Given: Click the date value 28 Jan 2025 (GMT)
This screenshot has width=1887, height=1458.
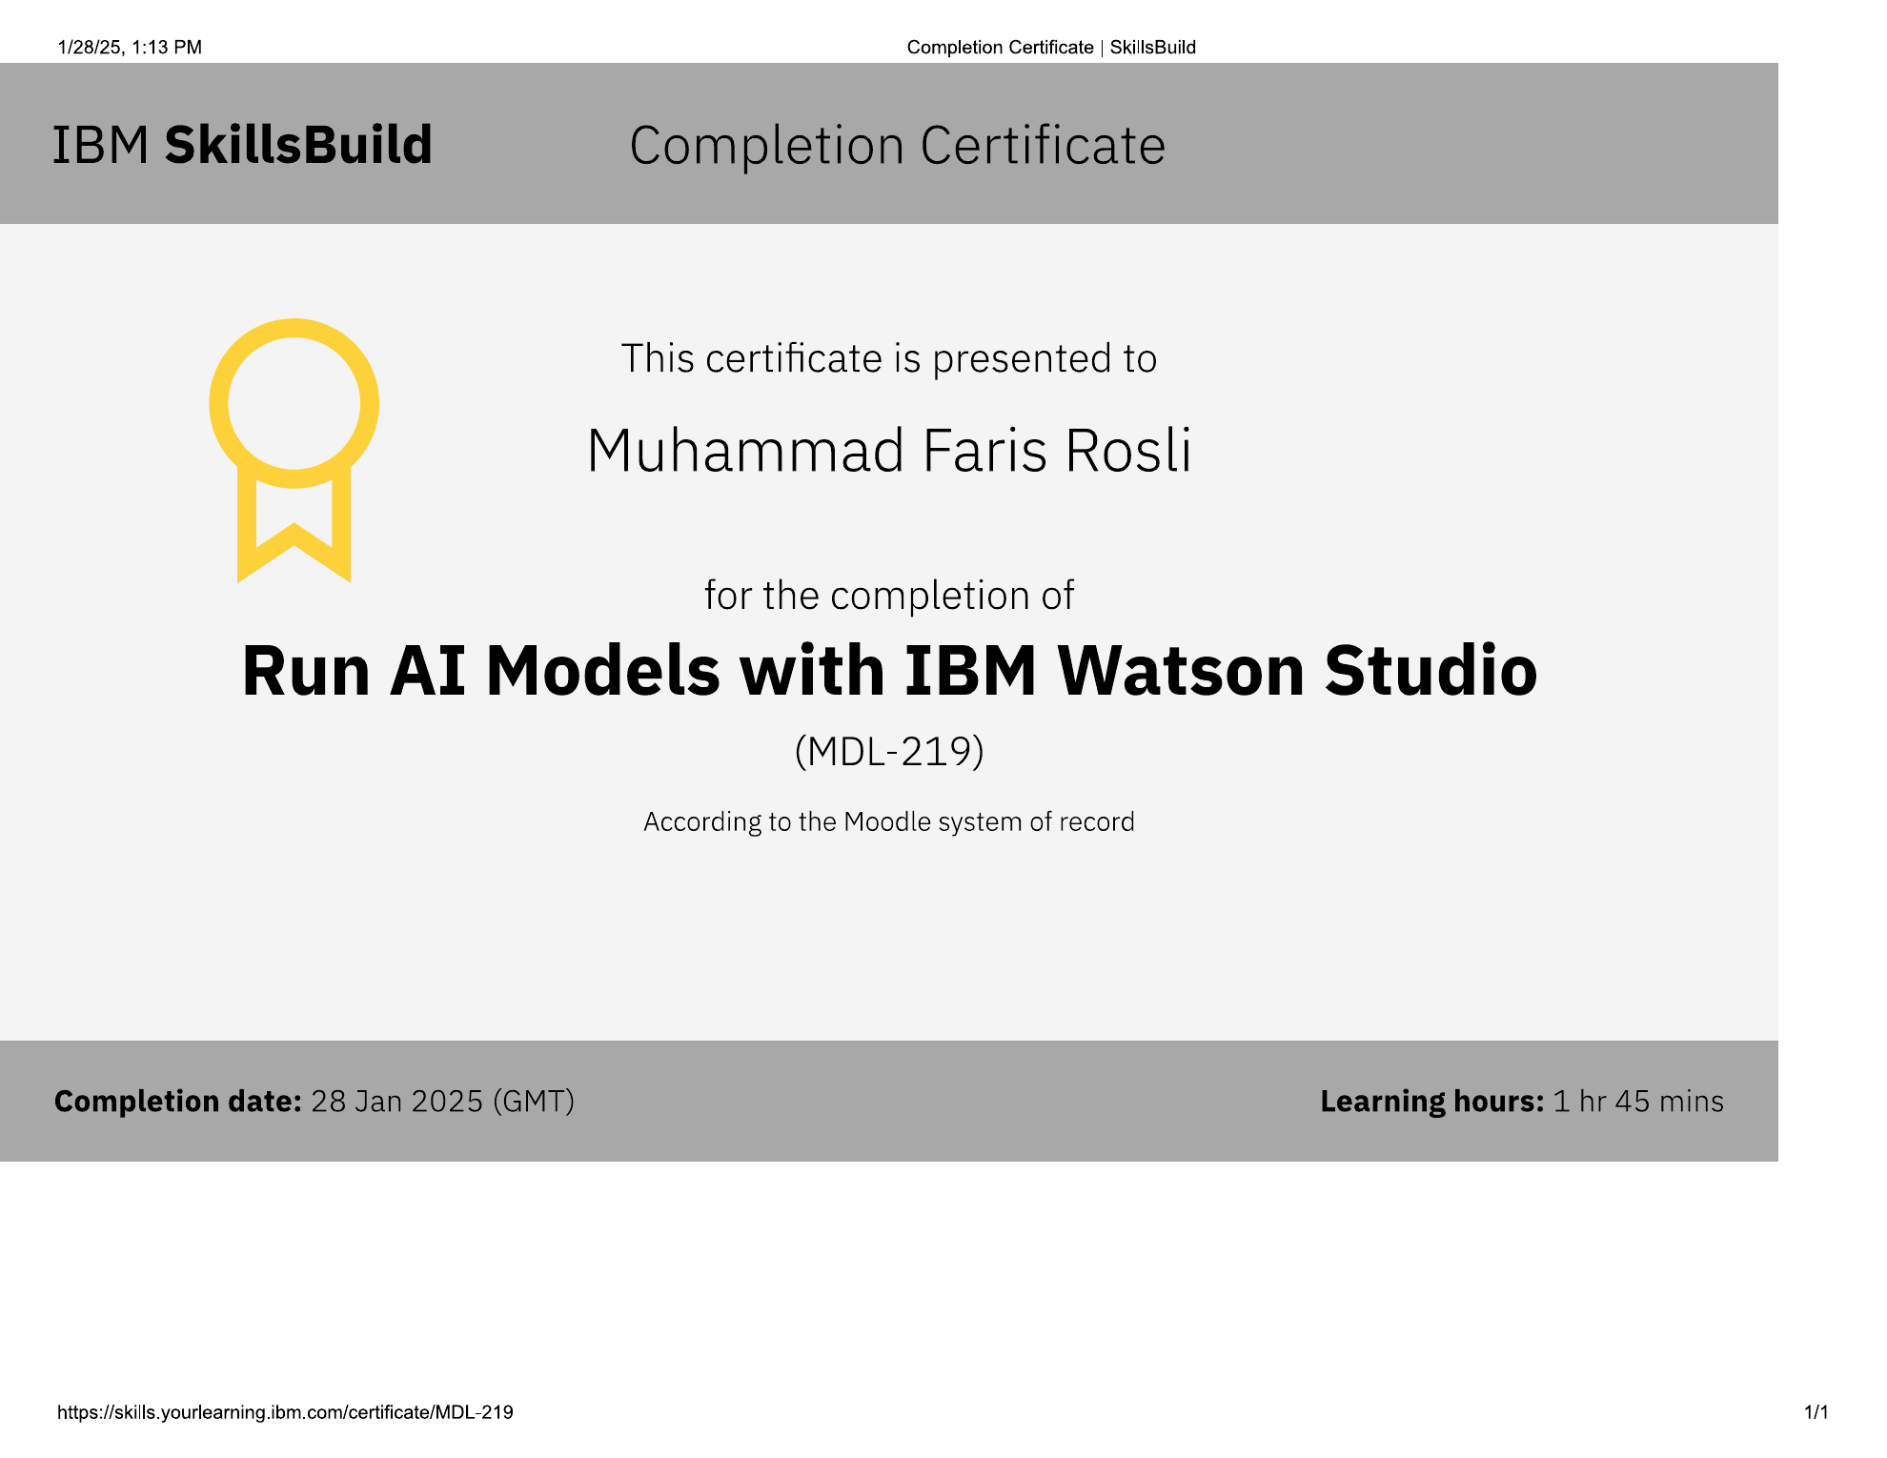Looking at the screenshot, I should coord(443,1102).
